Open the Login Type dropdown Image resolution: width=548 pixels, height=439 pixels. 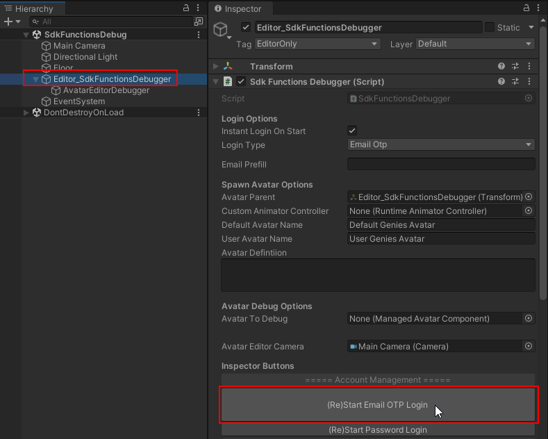[440, 145]
